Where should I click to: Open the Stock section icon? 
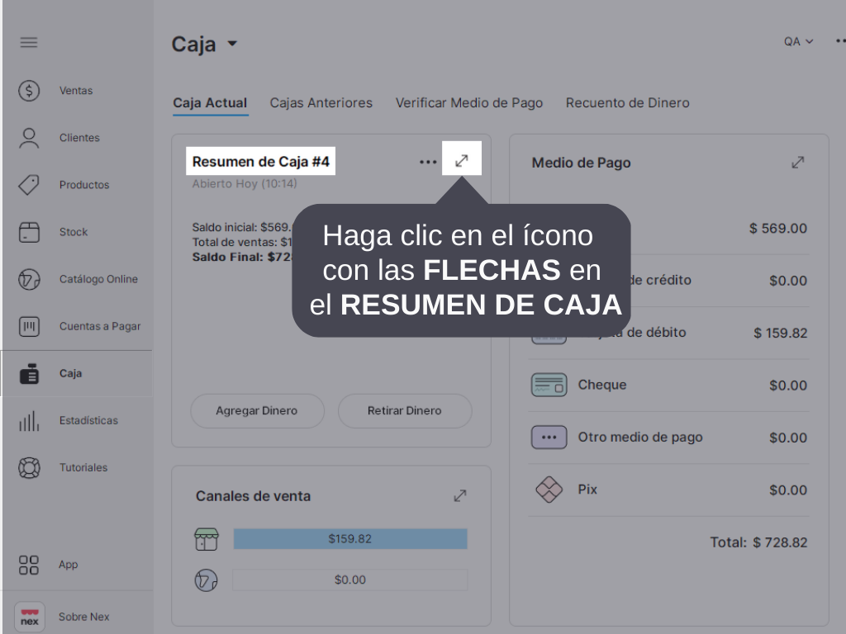coord(29,232)
